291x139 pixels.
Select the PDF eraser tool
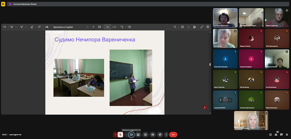[32, 27]
